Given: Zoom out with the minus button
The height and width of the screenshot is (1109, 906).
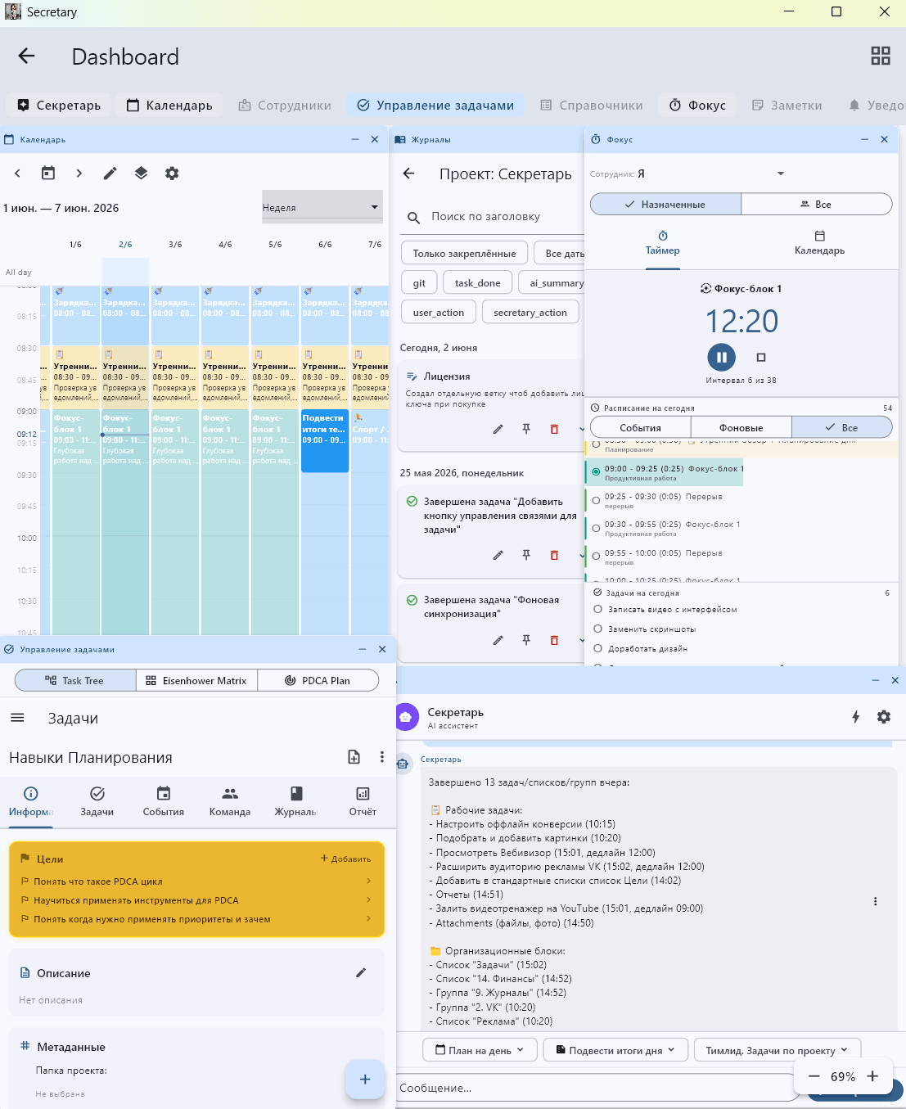Looking at the screenshot, I should [x=814, y=1076].
